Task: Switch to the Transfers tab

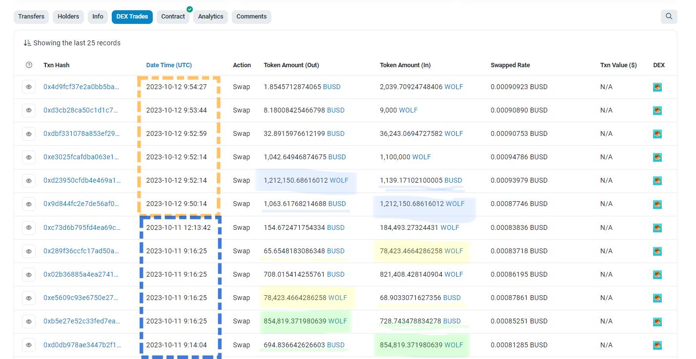Action: (31, 17)
